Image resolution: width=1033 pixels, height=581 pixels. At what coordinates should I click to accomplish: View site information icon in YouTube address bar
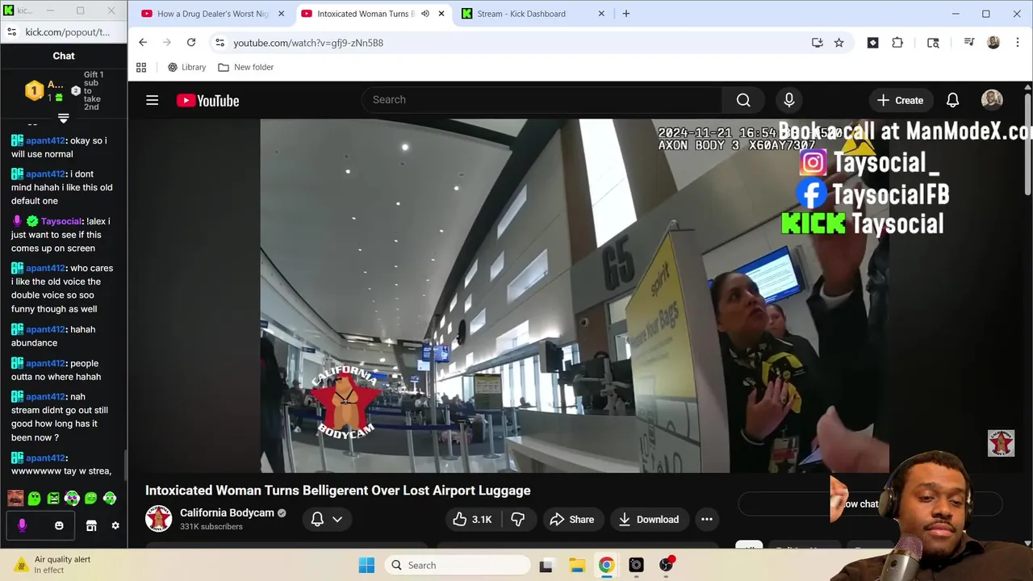point(220,43)
